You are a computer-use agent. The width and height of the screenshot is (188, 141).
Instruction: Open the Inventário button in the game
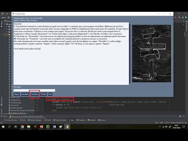point(25,94)
